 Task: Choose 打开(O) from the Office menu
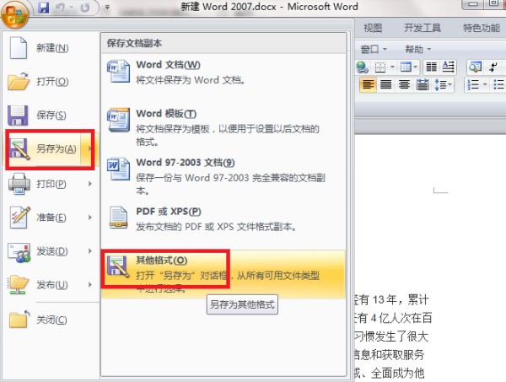pyautogui.click(x=51, y=81)
